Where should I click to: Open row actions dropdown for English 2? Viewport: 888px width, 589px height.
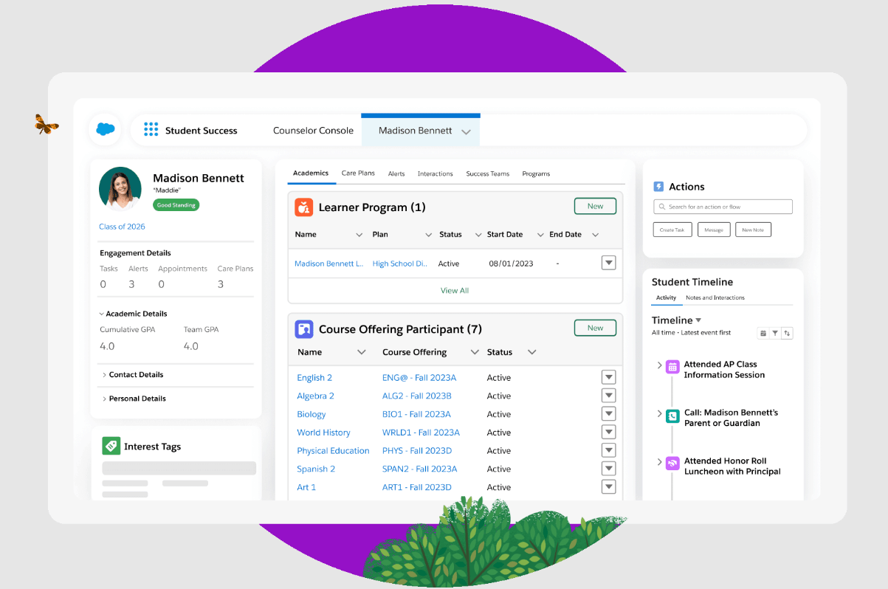pyautogui.click(x=608, y=378)
